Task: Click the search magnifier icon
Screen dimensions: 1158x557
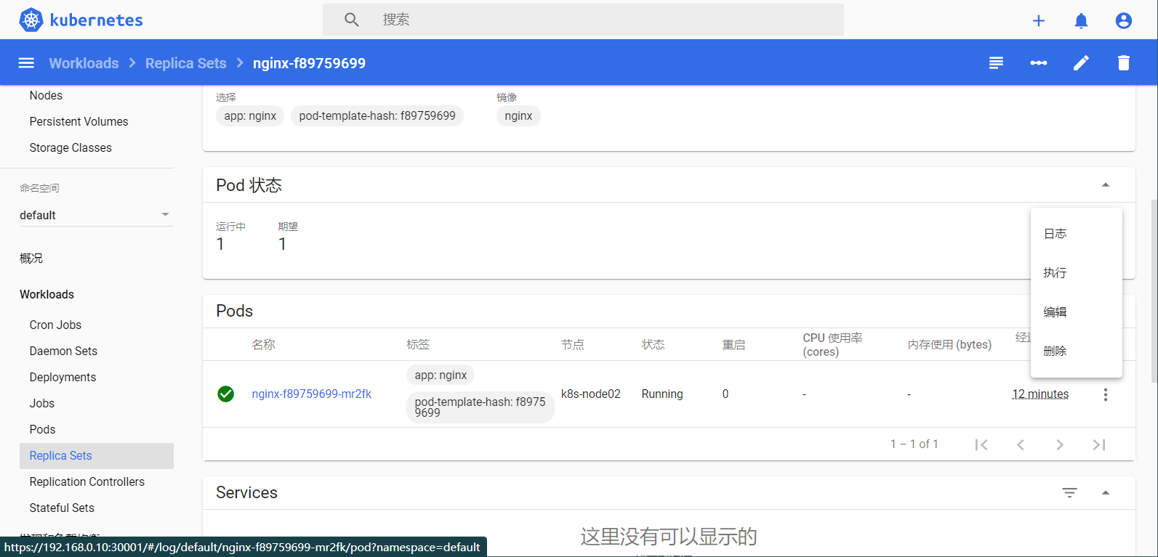Action: (352, 20)
